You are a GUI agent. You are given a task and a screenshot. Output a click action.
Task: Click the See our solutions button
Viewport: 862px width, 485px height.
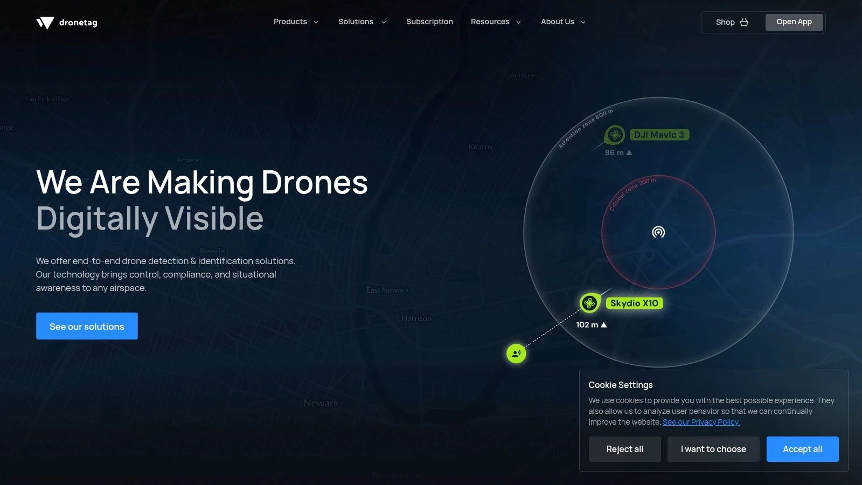coord(87,326)
